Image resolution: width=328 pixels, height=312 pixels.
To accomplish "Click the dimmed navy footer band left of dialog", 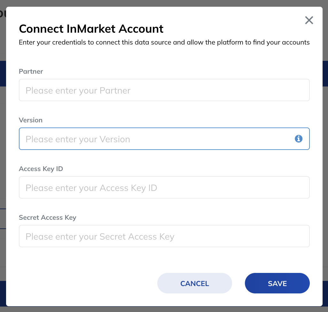I will click(3, 293).
